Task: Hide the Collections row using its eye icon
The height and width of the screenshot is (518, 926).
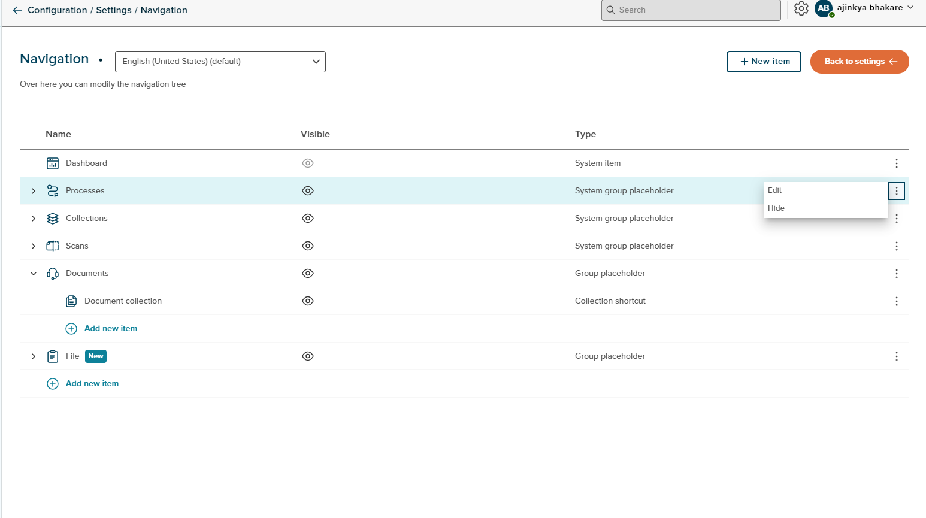Action: 307,218
